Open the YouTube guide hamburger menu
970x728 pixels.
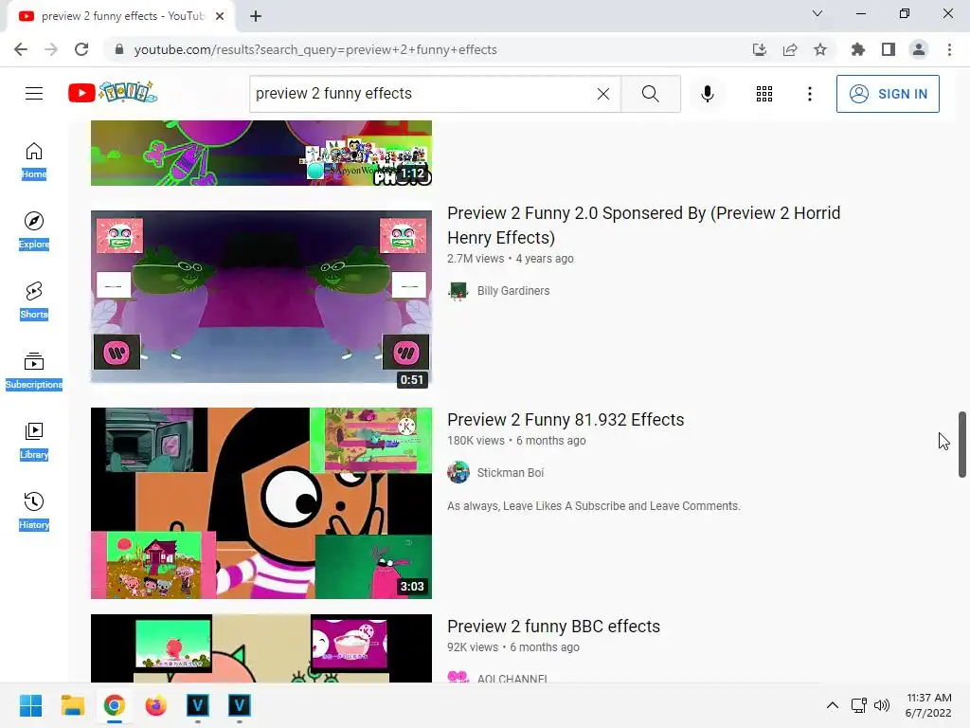[34, 94]
